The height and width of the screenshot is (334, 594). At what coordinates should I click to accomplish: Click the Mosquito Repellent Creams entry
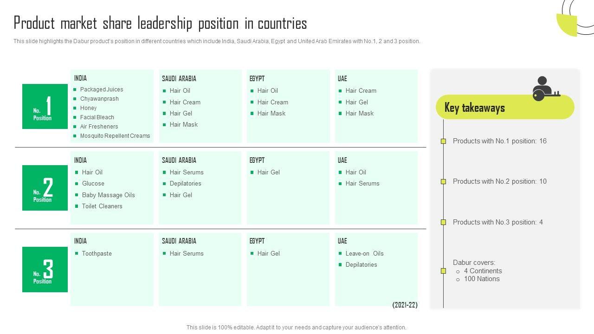coord(115,136)
